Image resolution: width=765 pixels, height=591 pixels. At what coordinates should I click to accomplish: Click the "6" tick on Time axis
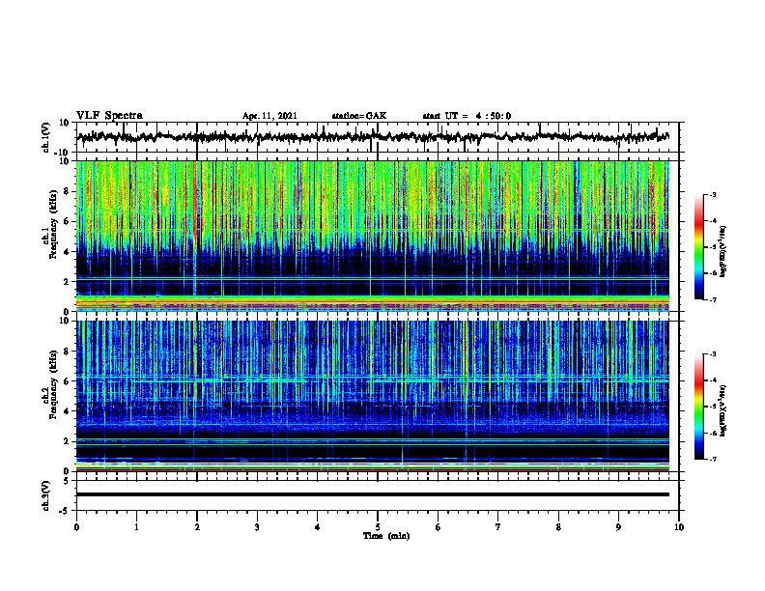tap(439, 527)
